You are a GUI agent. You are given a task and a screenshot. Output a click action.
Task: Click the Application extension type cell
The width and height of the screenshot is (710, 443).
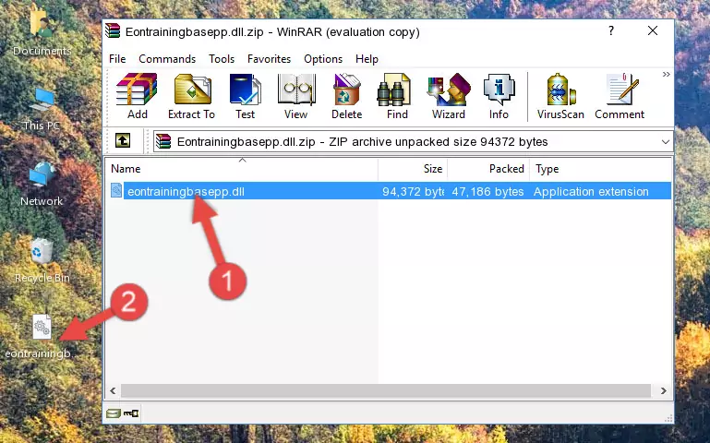(x=591, y=191)
